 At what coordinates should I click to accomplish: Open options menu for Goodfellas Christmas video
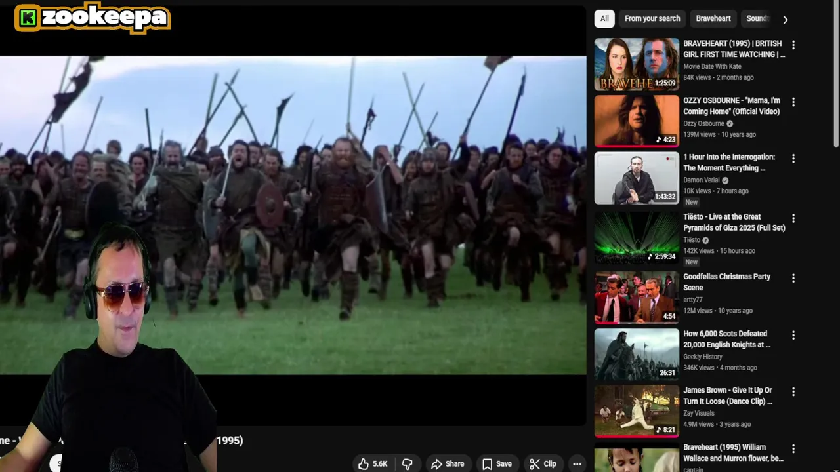pyautogui.click(x=793, y=278)
